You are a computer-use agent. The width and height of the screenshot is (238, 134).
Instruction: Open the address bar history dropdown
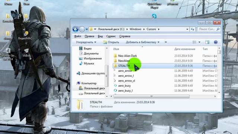pyautogui.click(x=187, y=29)
